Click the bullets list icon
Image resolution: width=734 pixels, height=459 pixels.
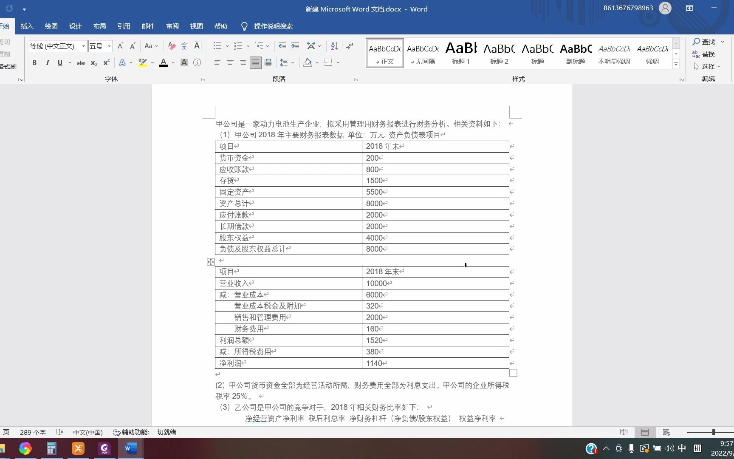pyautogui.click(x=217, y=46)
